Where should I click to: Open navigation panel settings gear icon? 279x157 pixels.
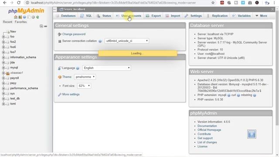click(33, 17)
